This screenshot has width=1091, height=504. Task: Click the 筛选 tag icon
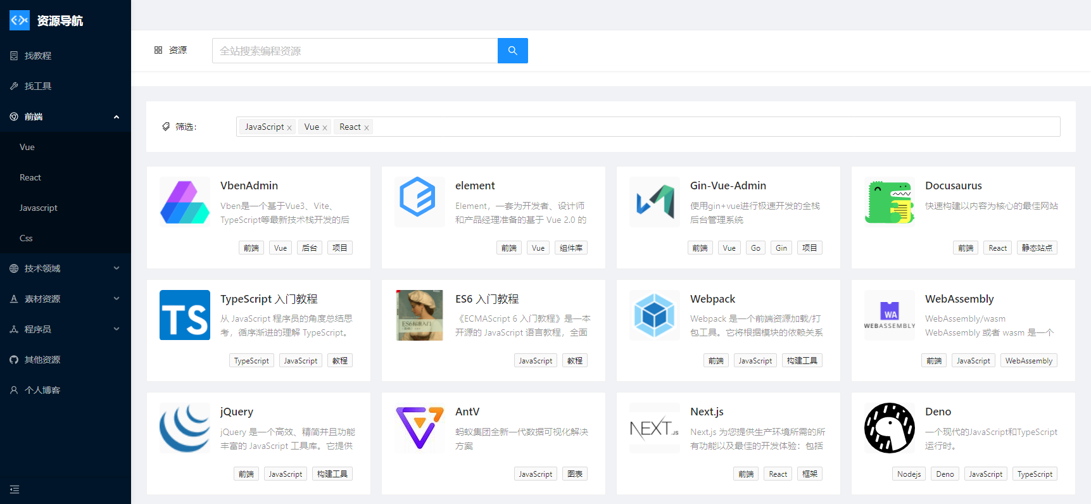pyautogui.click(x=166, y=127)
